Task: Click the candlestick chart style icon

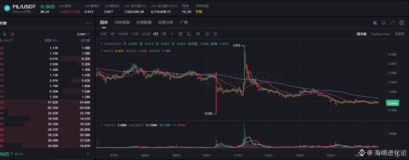Action: click(198, 34)
